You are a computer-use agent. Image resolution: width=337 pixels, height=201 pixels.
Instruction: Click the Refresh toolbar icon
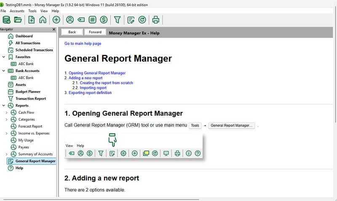point(142,20)
